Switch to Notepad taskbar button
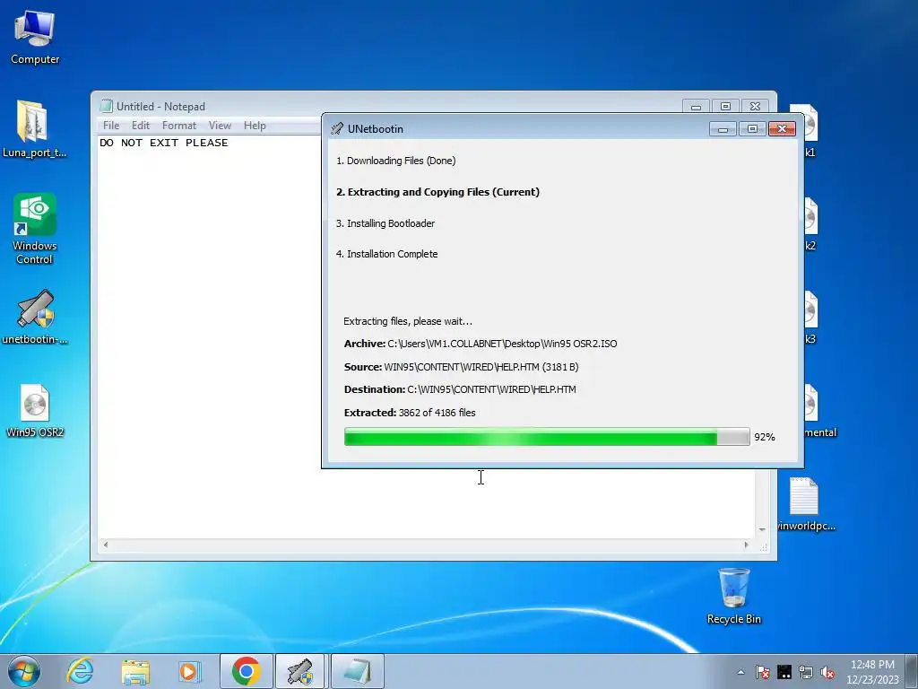This screenshot has height=689, width=918. click(357, 671)
